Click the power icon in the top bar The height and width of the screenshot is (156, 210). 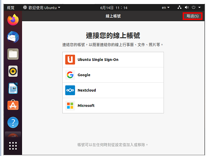194,7
